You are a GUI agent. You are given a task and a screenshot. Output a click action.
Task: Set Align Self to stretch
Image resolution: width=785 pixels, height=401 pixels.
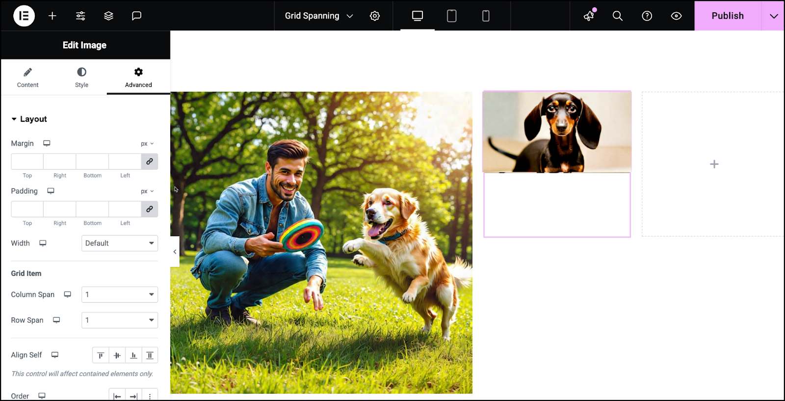pos(150,355)
